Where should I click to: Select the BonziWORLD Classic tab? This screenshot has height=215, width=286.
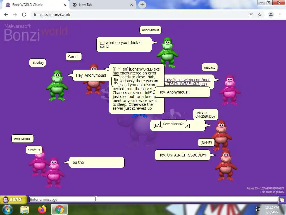35,5
